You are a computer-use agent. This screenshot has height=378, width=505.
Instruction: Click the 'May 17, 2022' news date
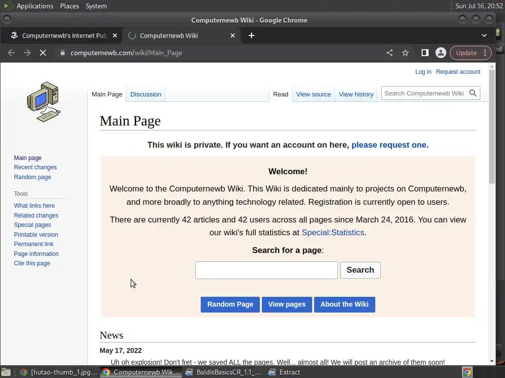[x=121, y=350]
